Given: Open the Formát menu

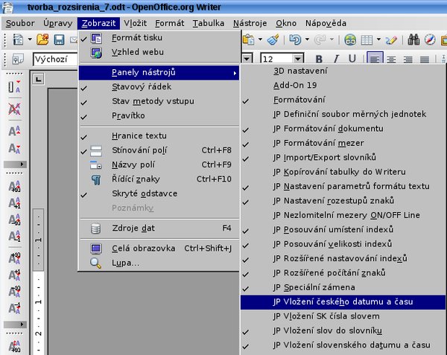Looking at the screenshot, I should point(170,23).
